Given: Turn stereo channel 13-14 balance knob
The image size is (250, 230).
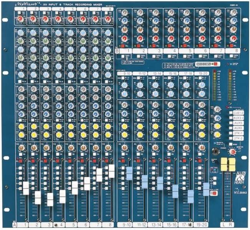Looking at the screenshot, I should click(x=155, y=148).
